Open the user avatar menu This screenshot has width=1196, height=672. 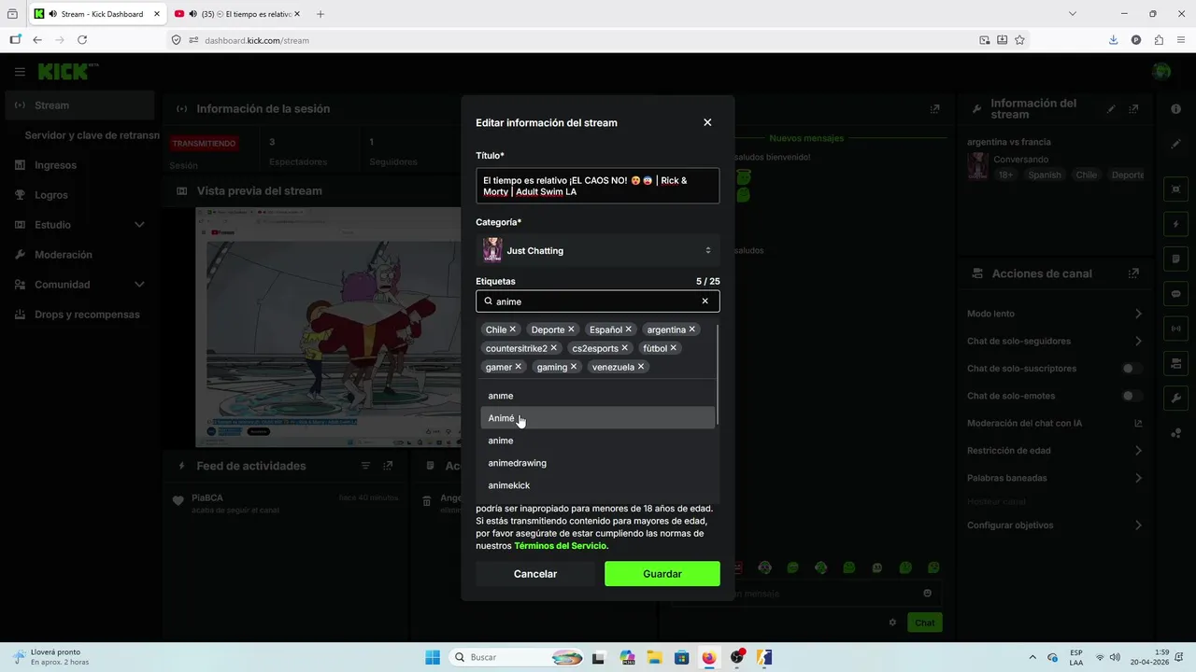pyautogui.click(x=1161, y=72)
